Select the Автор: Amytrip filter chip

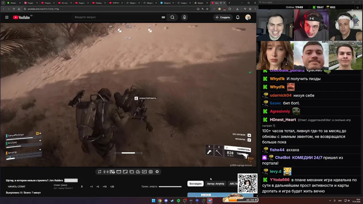[216, 184]
